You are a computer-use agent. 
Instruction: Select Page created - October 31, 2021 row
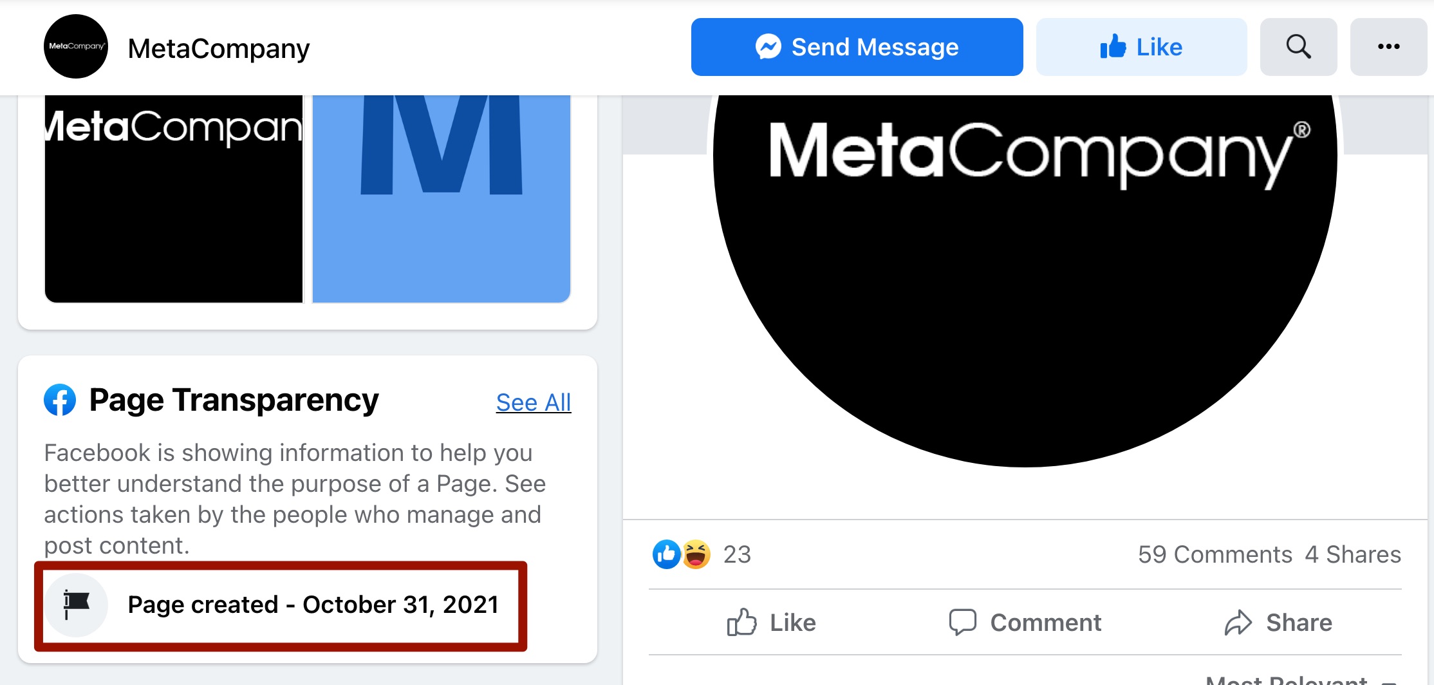(281, 605)
